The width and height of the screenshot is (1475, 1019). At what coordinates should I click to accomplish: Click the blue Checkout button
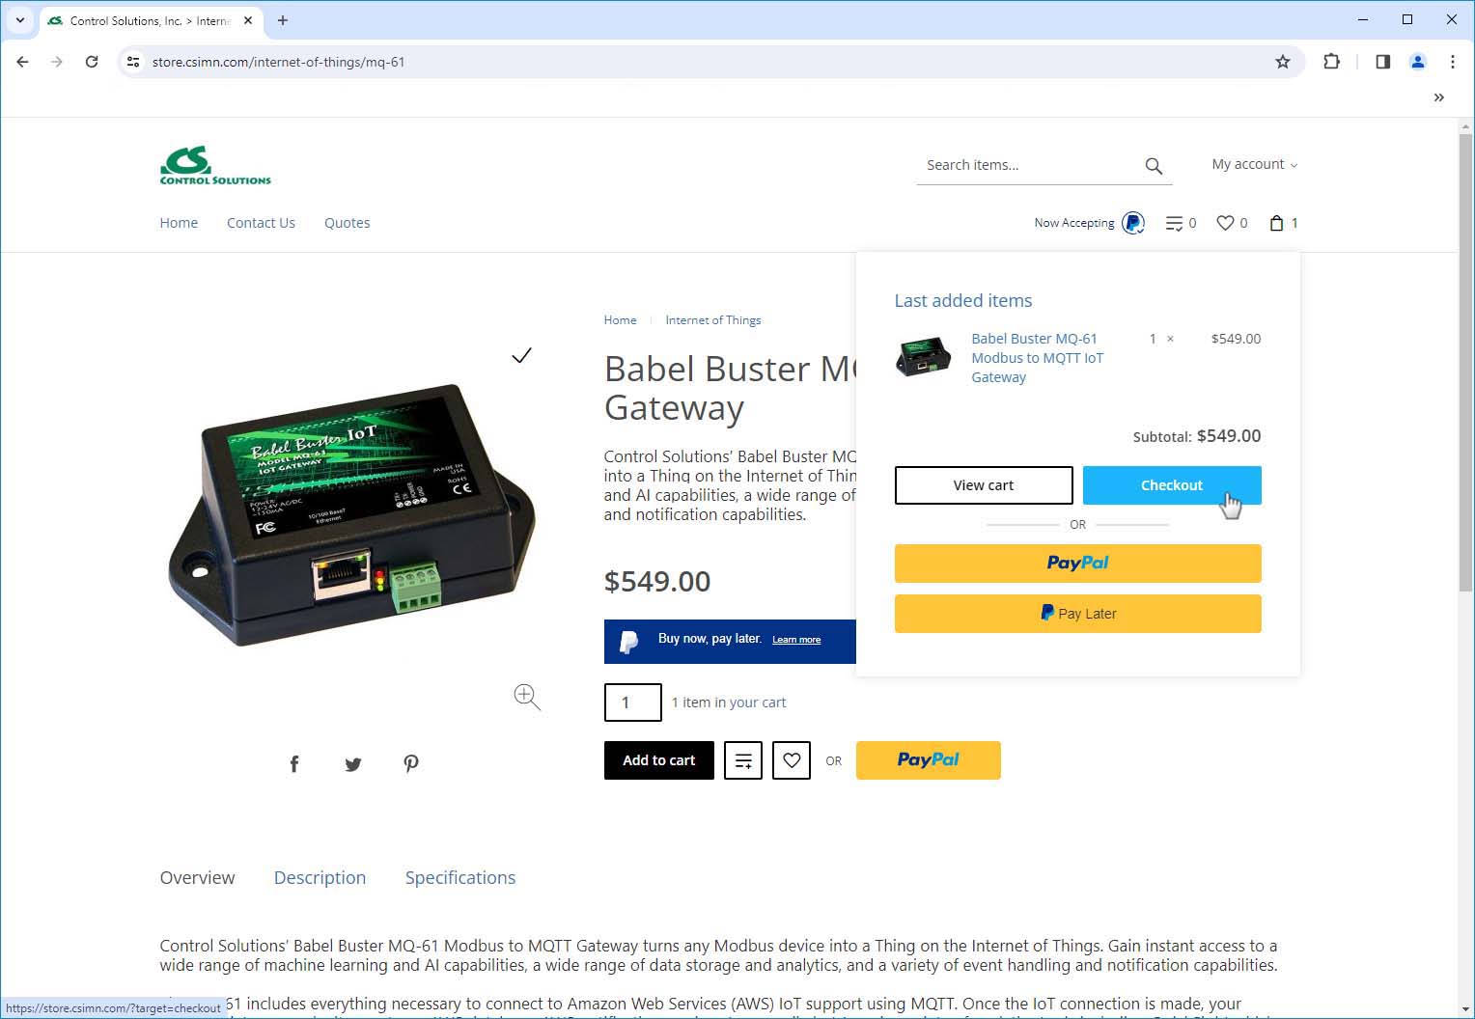point(1171,485)
